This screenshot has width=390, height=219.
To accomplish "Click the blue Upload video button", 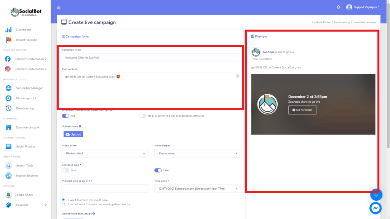I will (x=74, y=134).
